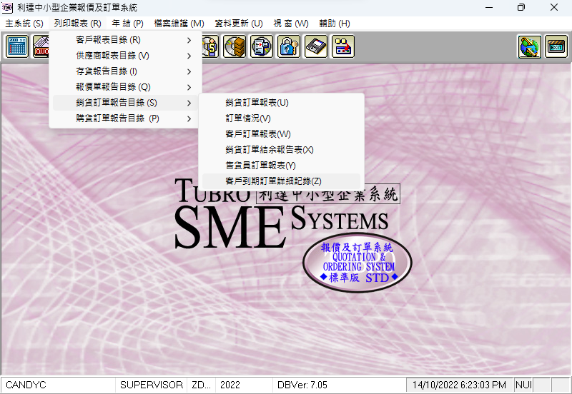The width and height of the screenshot is (572, 394).
Task: Minimize the application window
Action: (489, 7)
